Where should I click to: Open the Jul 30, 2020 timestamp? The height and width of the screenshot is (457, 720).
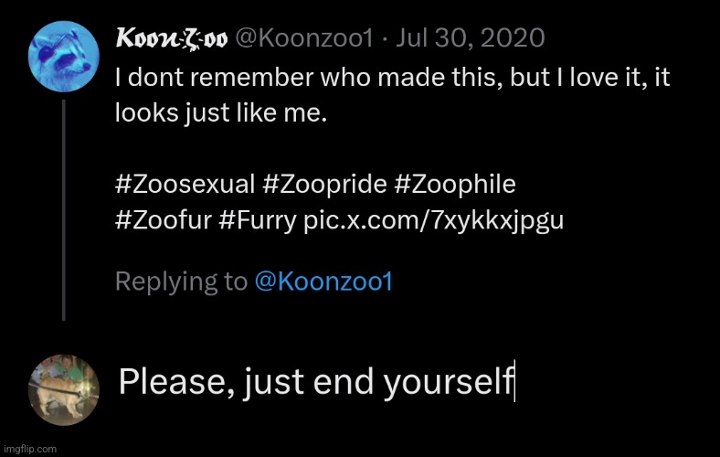(x=481, y=38)
